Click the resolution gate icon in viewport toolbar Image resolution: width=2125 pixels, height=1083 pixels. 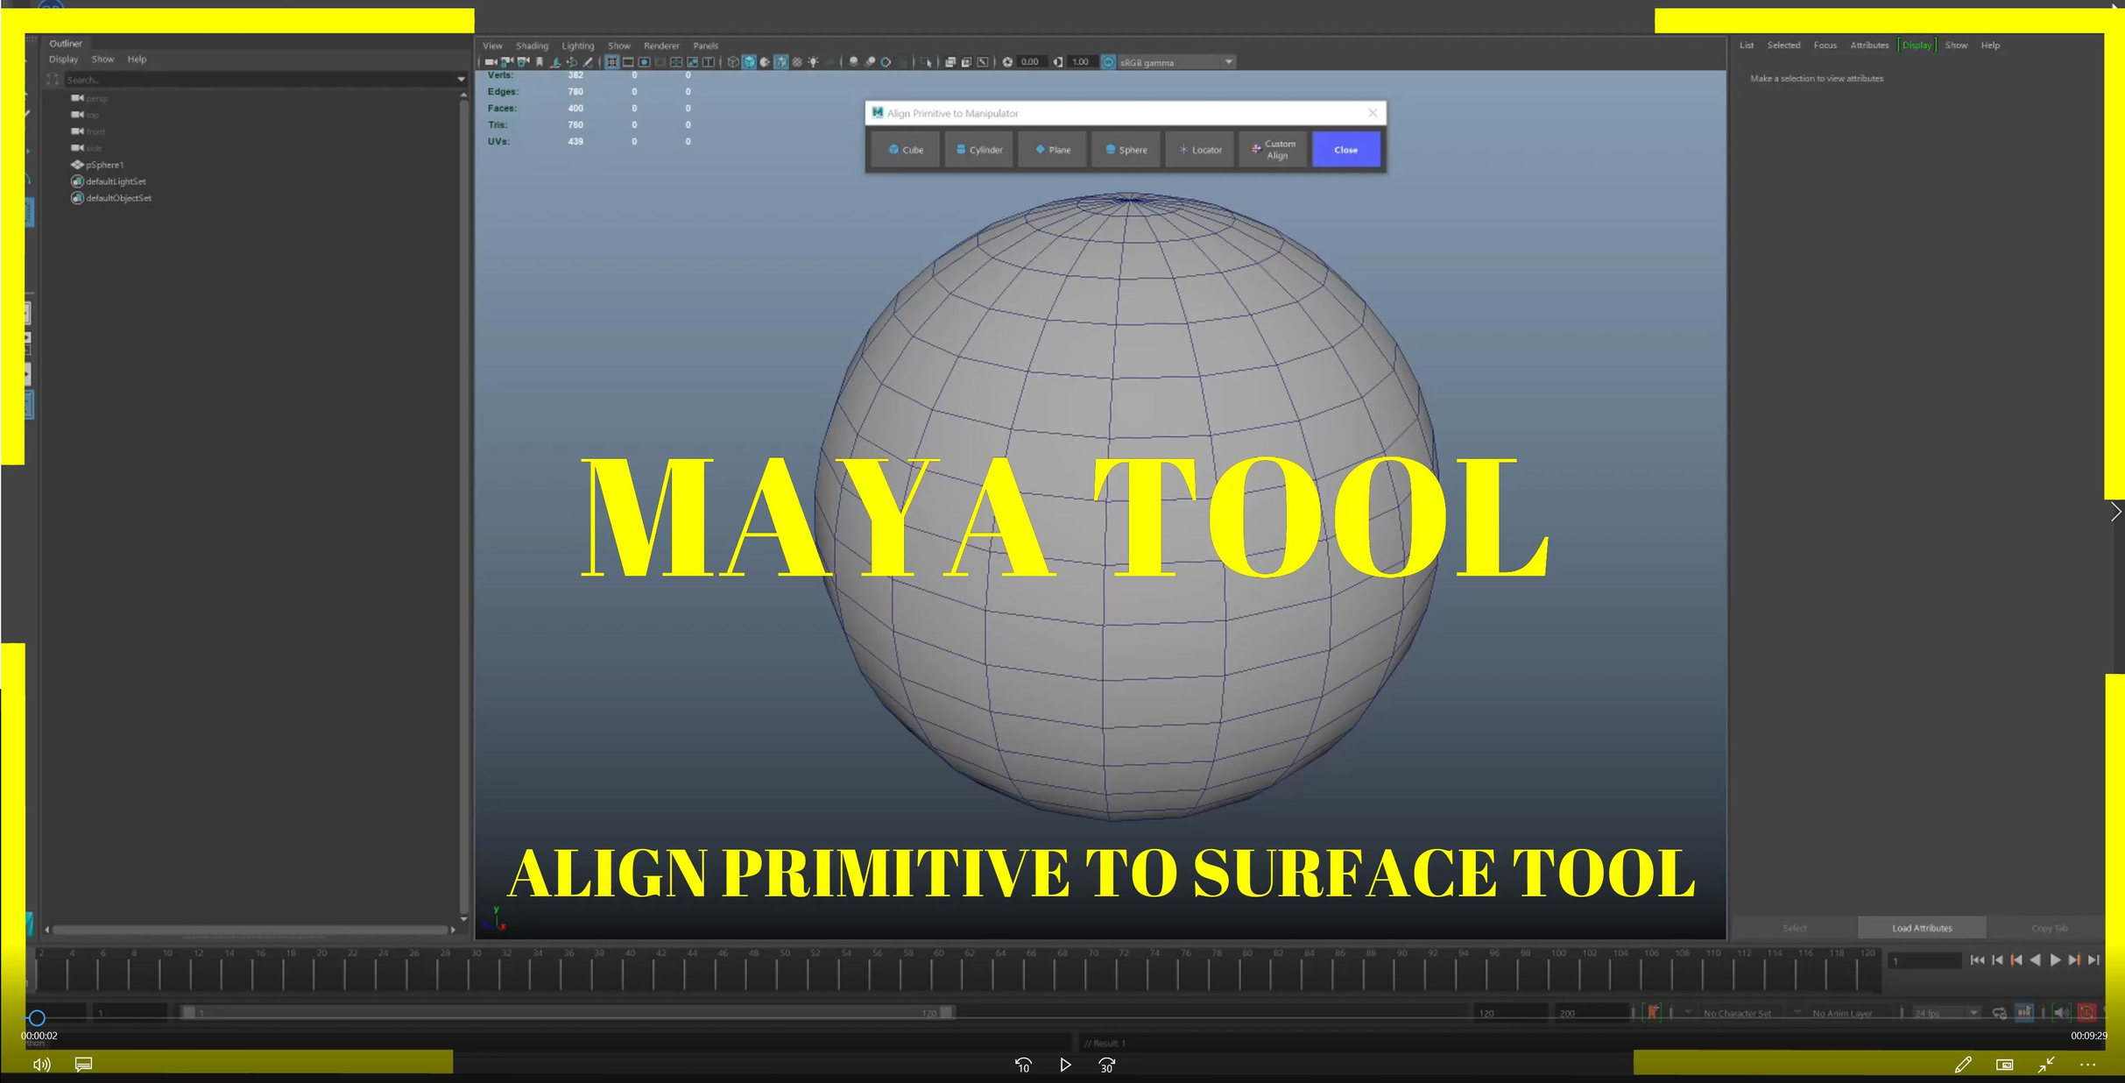(644, 61)
